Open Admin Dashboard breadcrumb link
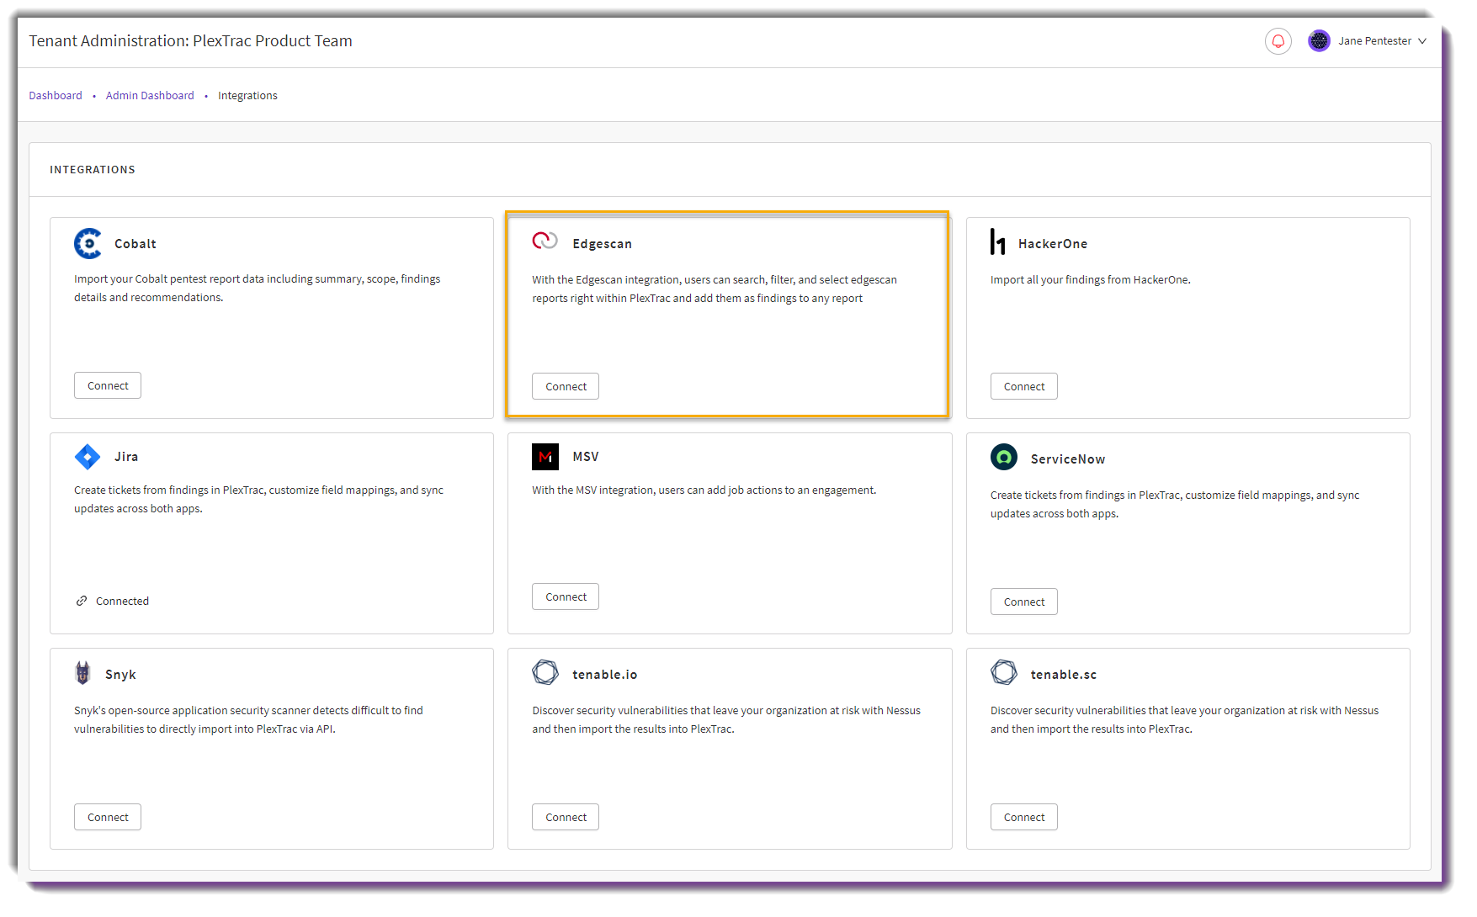 click(x=150, y=96)
